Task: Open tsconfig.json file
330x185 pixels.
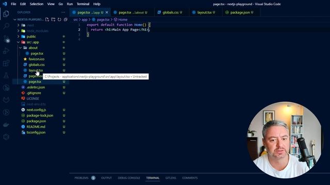Action: point(36,133)
